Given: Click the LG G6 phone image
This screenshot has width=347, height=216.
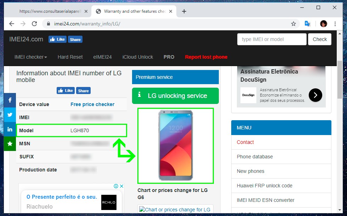Looking at the screenshot, I should tap(176, 145).
